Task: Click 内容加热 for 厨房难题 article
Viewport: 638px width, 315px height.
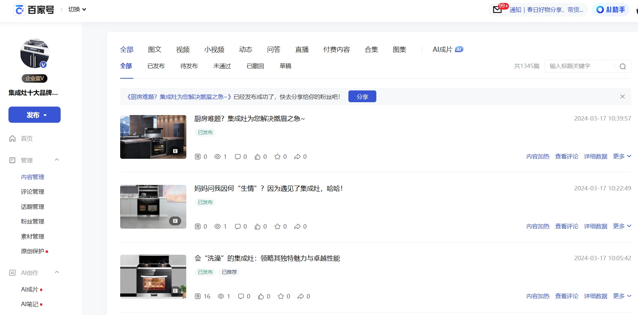Action: (x=538, y=157)
